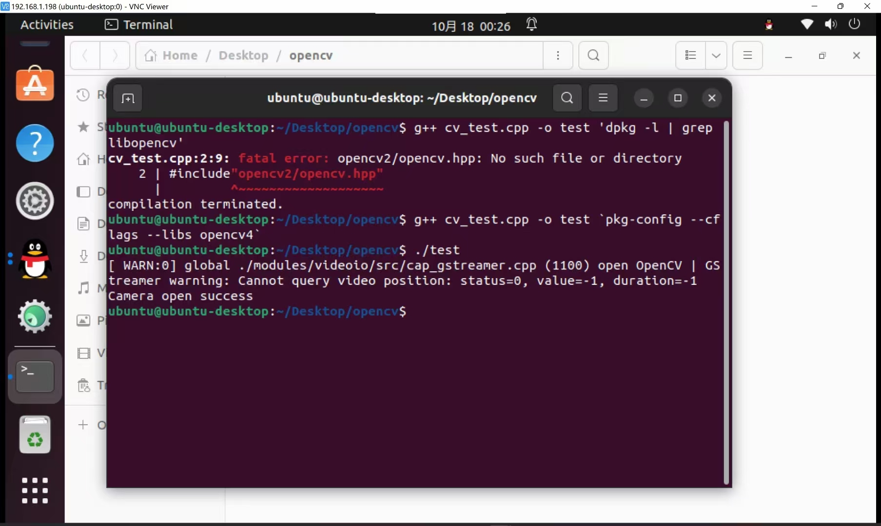Image resolution: width=881 pixels, height=526 pixels.
Task: Click the Pictures icon in Files sidebar
Action: [83, 320]
